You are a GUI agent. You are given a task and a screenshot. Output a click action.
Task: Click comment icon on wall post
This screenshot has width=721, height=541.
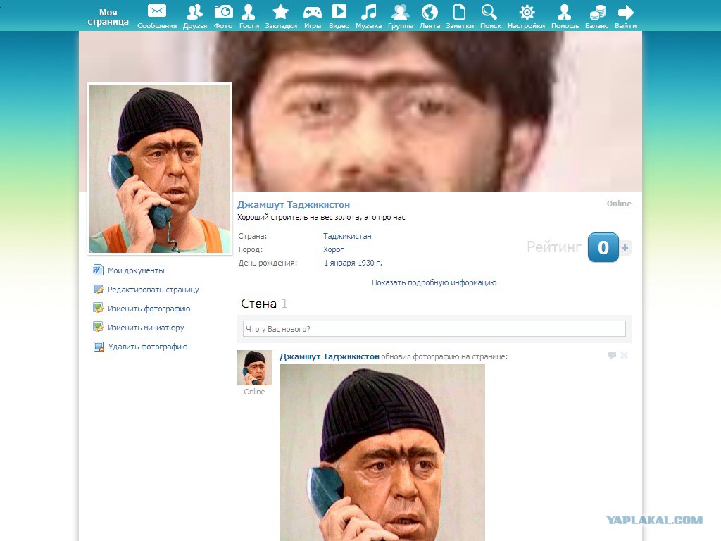pyautogui.click(x=612, y=355)
